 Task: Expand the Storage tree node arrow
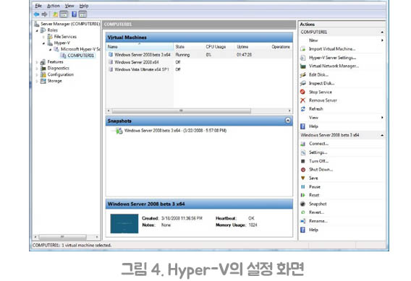tap(37, 81)
